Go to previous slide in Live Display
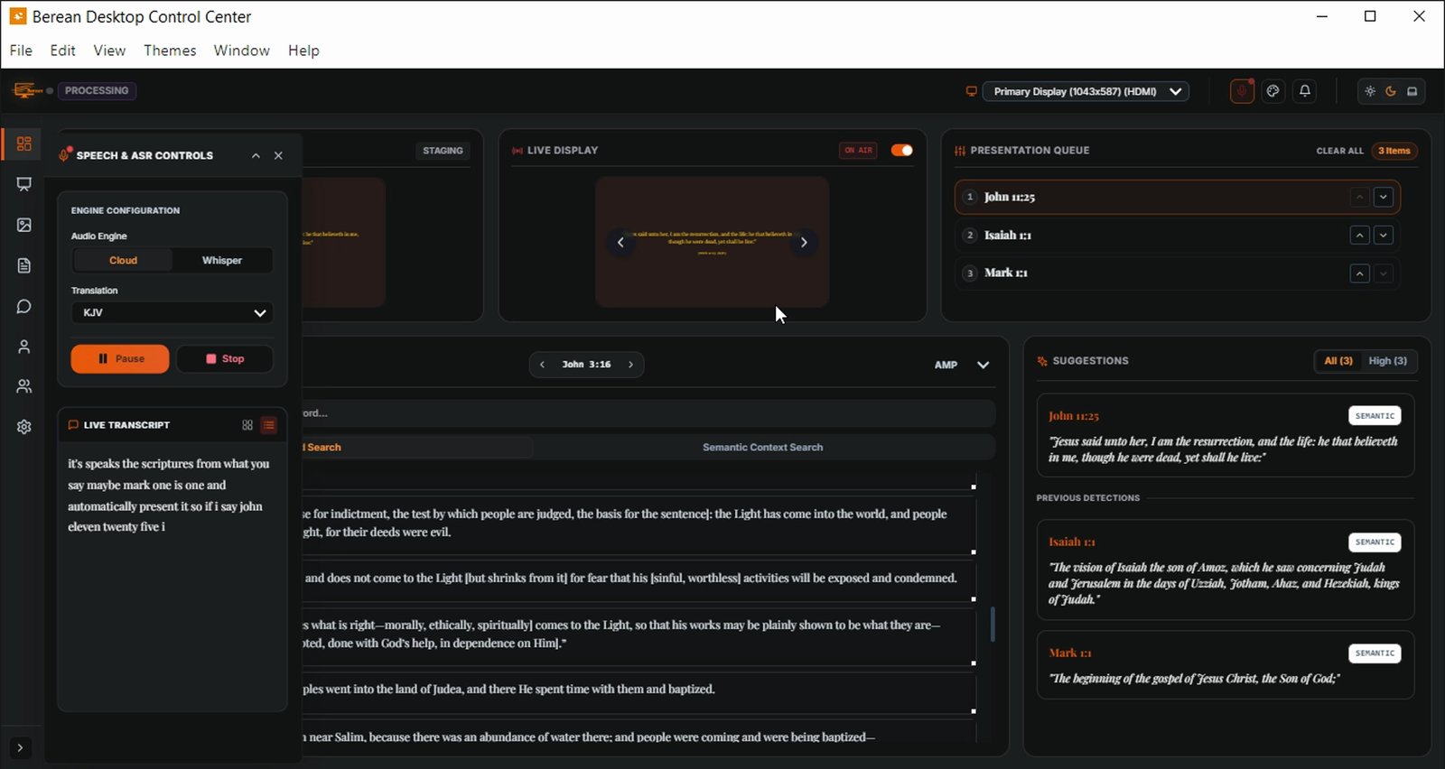1445x769 pixels. [620, 242]
